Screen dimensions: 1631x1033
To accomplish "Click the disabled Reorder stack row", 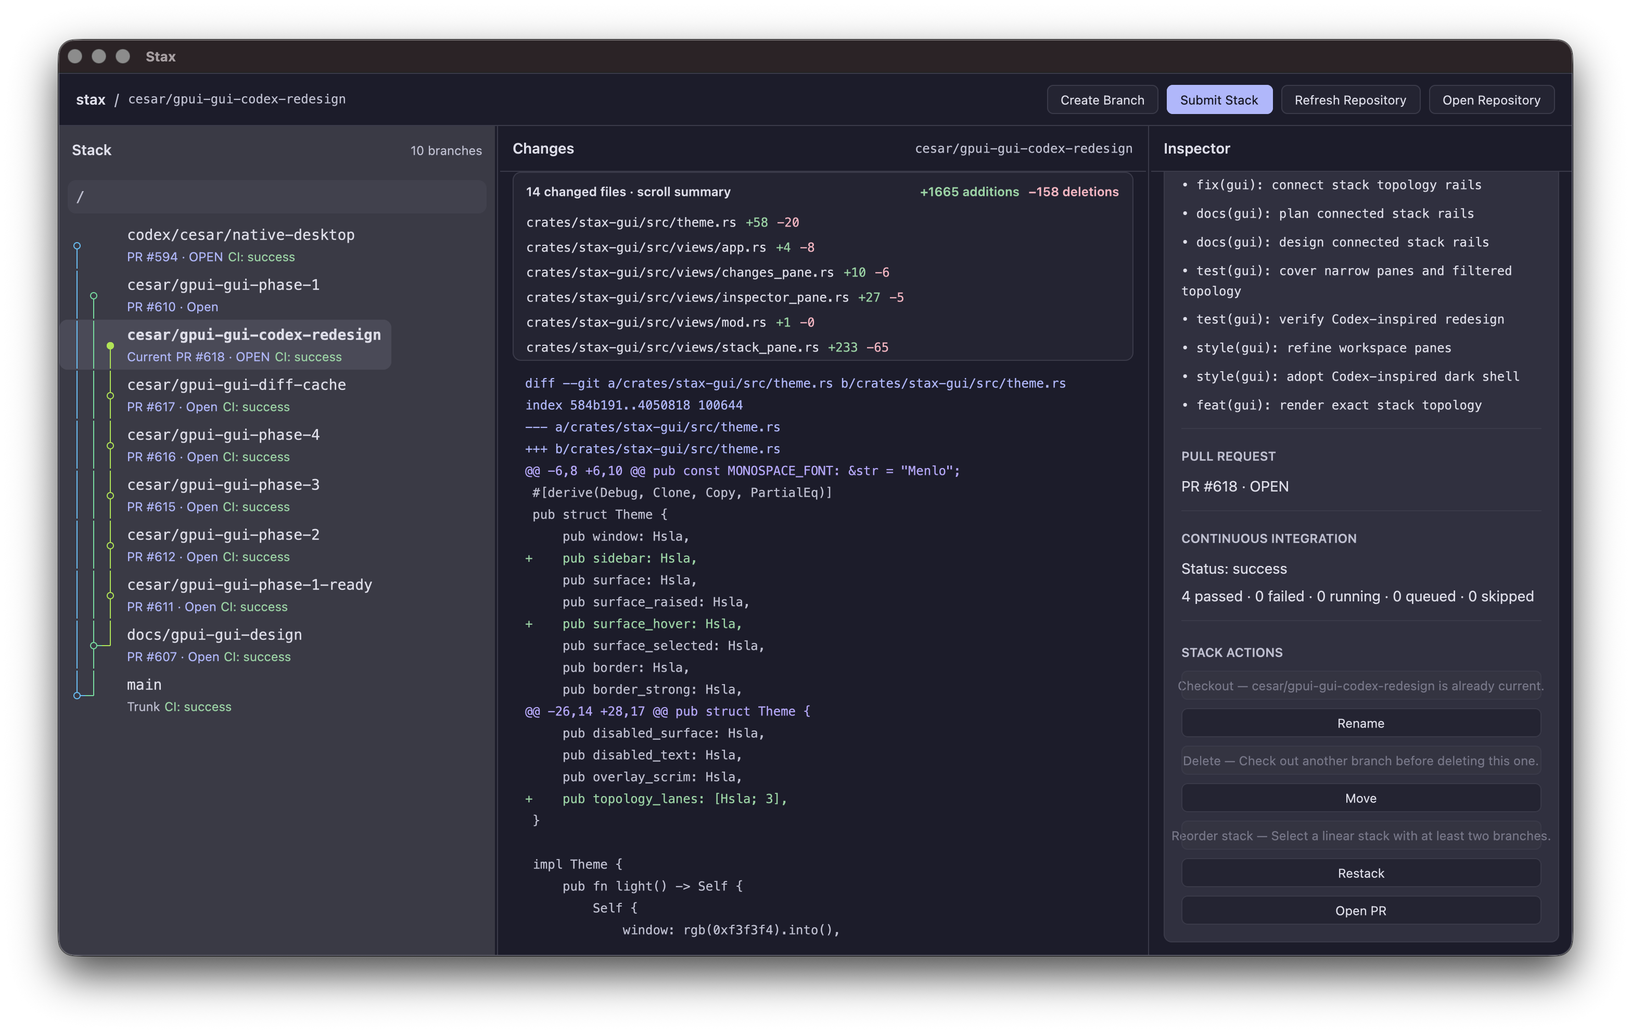I will point(1360,836).
